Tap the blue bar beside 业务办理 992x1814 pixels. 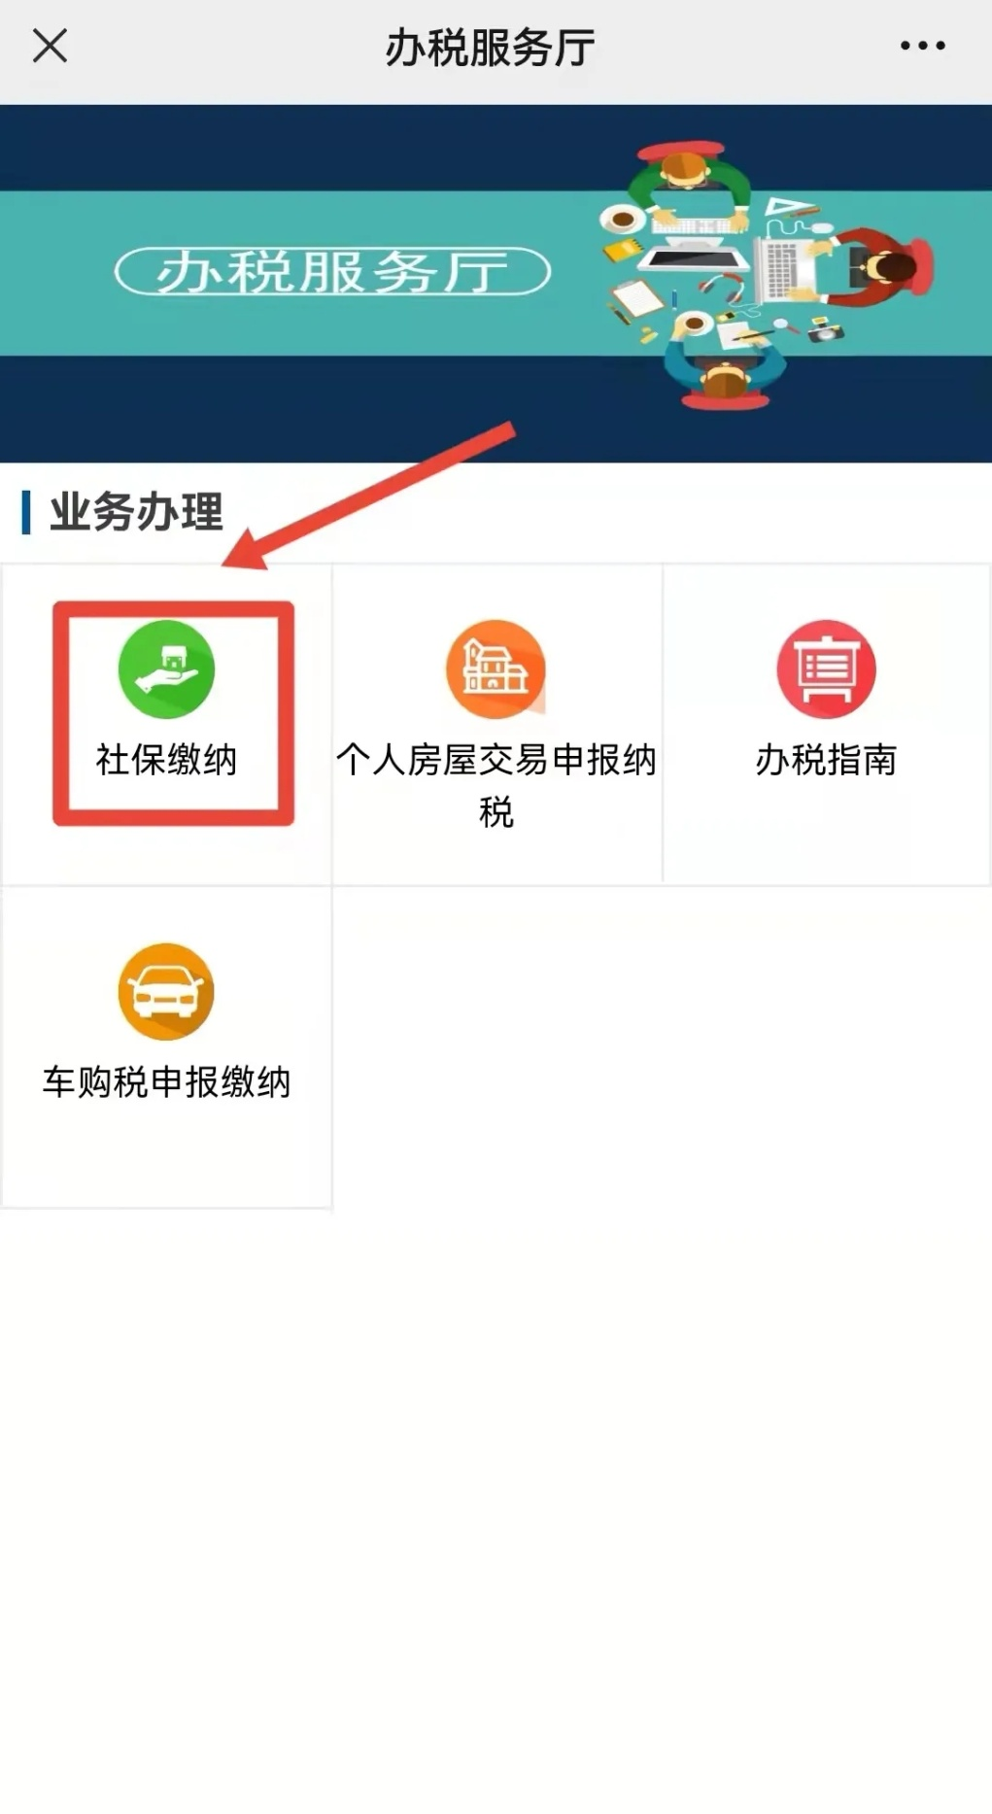click(x=26, y=512)
